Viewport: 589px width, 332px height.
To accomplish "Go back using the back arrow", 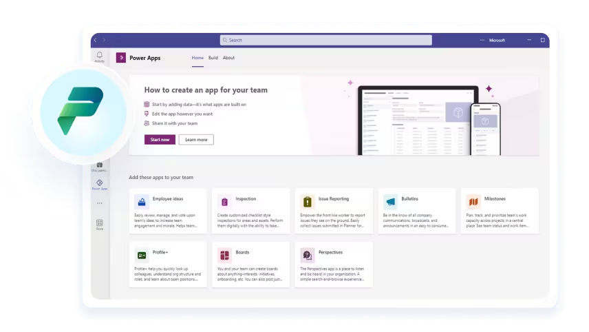I will click(x=95, y=40).
